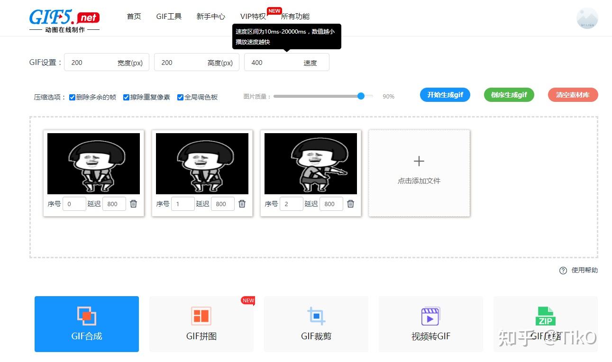Viewport: 612px width, 362px height.
Task: Uncheck 擦除重复像素 checkbox
Action: click(127, 97)
